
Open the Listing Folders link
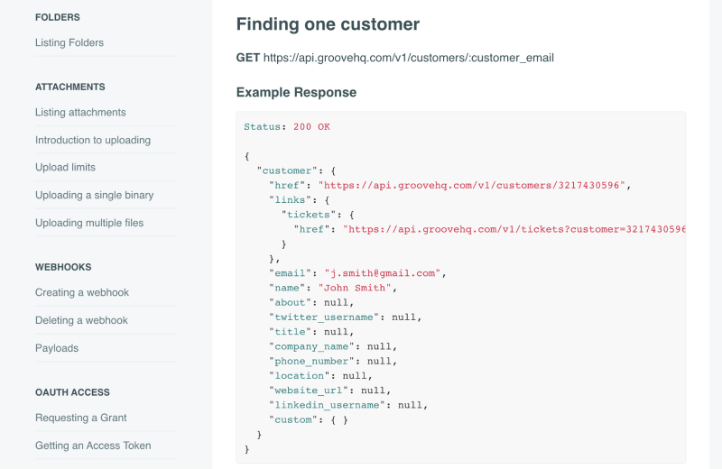(x=69, y=42)
